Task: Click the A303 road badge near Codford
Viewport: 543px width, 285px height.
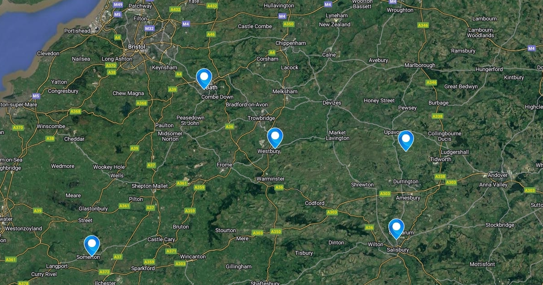Action: (332, 212)
